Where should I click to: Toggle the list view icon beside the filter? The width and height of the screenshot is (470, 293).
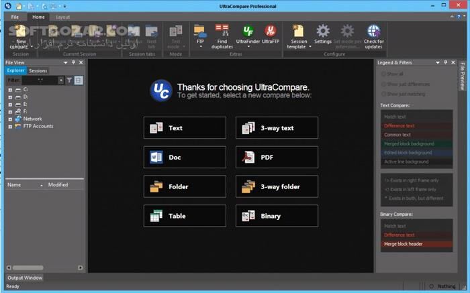click(x=79, y=80)
